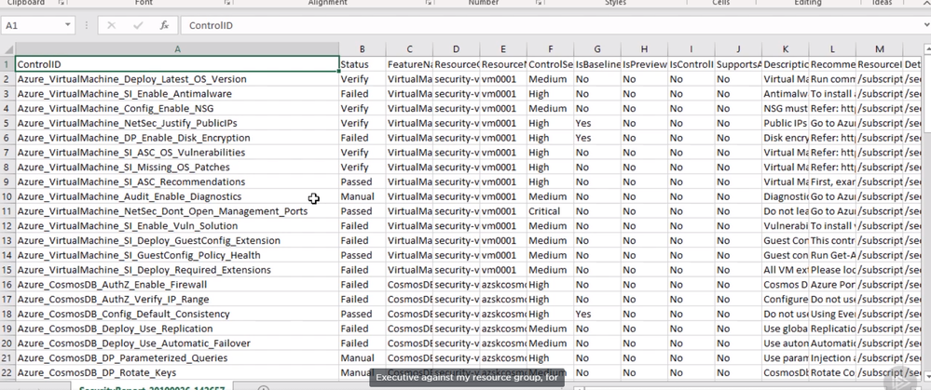Select column C header
Viewport: 931px width, 390px height.
click(409, 49)
